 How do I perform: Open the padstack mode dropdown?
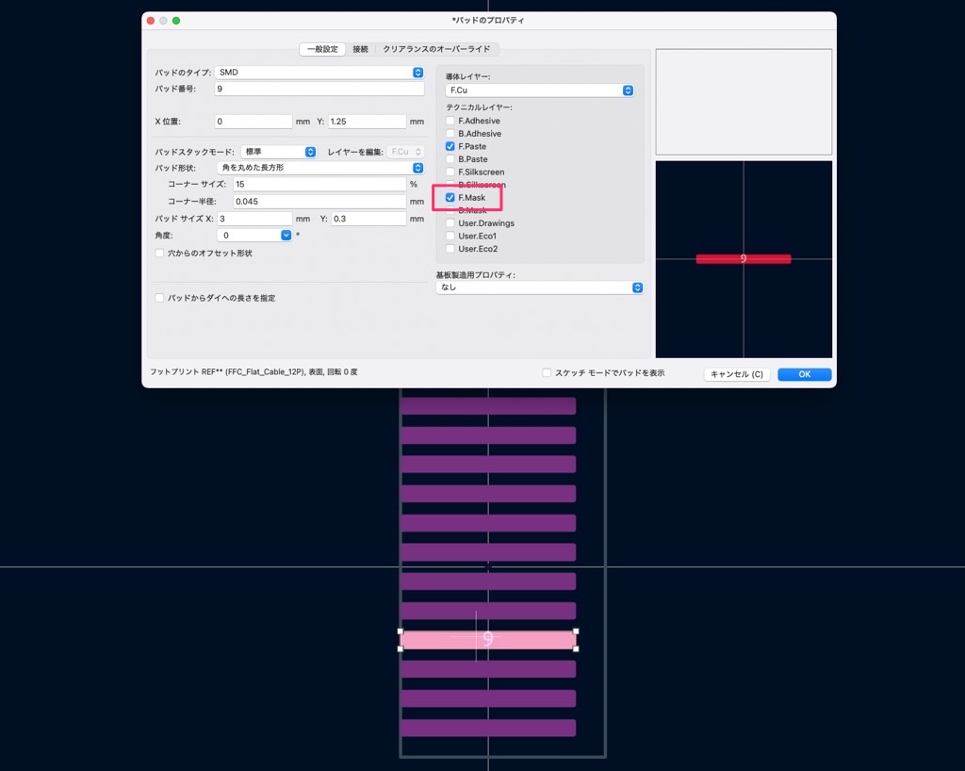coord(278,152)
